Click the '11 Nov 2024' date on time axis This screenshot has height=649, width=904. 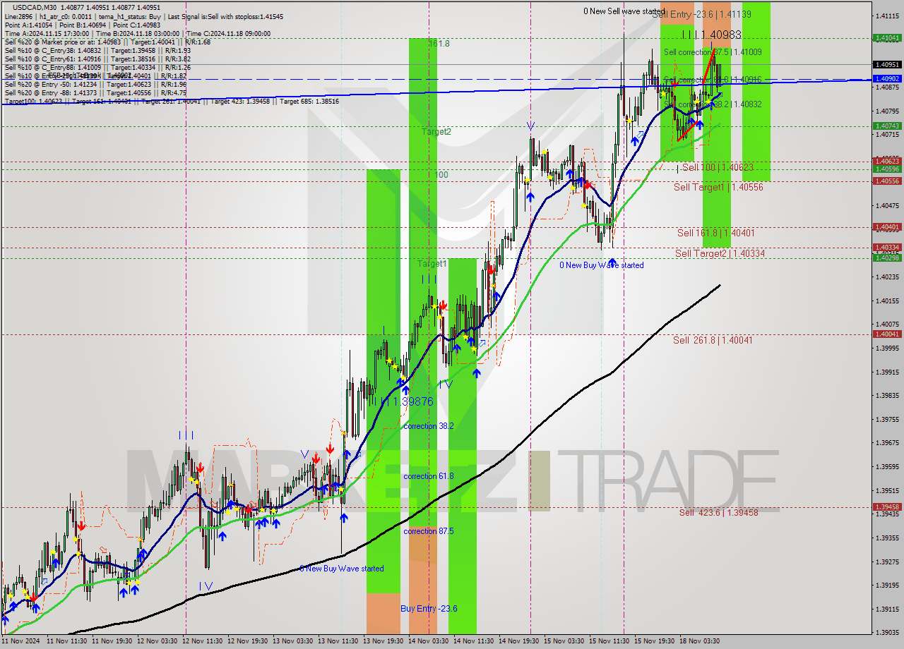20,641
